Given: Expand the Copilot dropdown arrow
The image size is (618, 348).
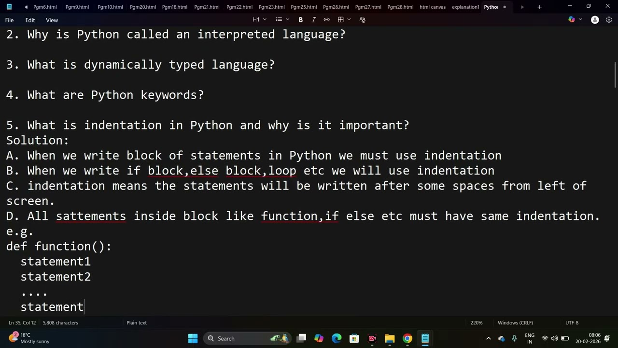Looking at the screenshot, I should pyautogui.click(x=580, y=20).
